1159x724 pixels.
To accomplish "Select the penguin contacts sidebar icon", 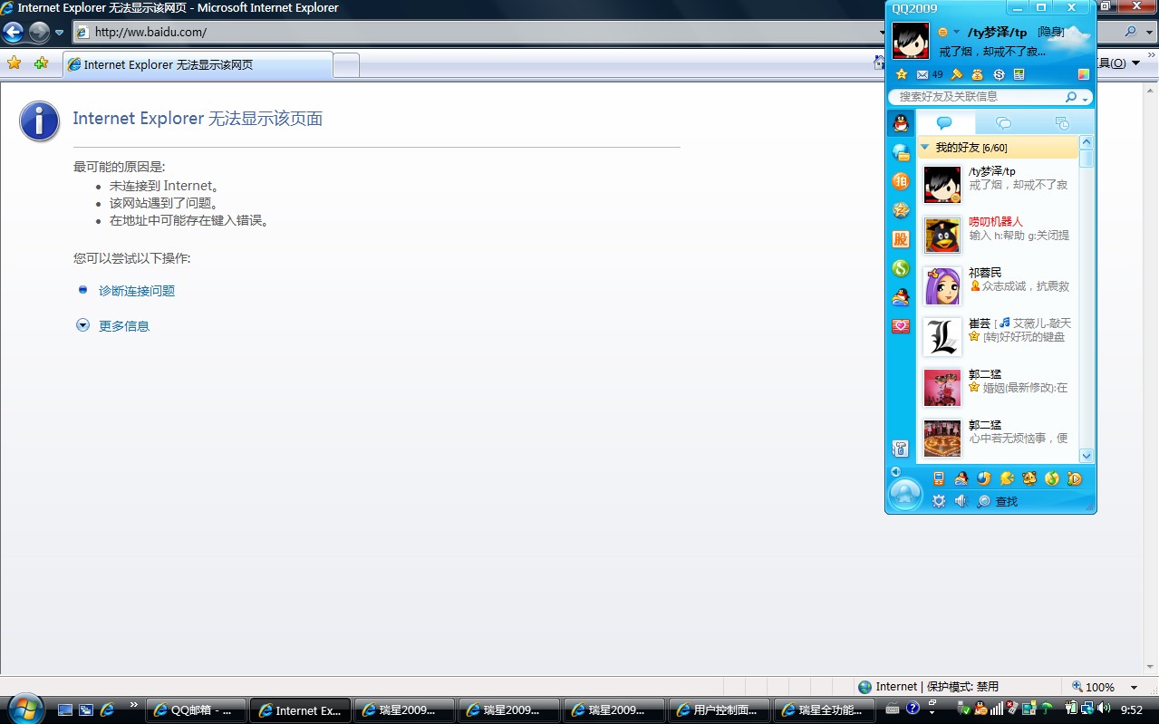I will point(901,123).
